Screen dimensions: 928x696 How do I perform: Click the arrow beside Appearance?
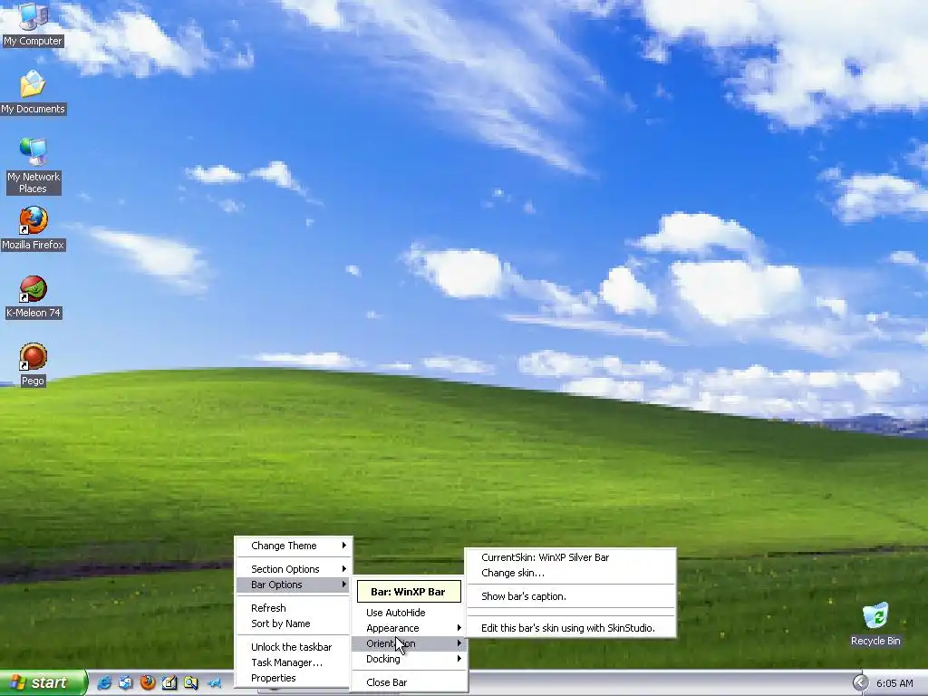(x=459, y=628)
